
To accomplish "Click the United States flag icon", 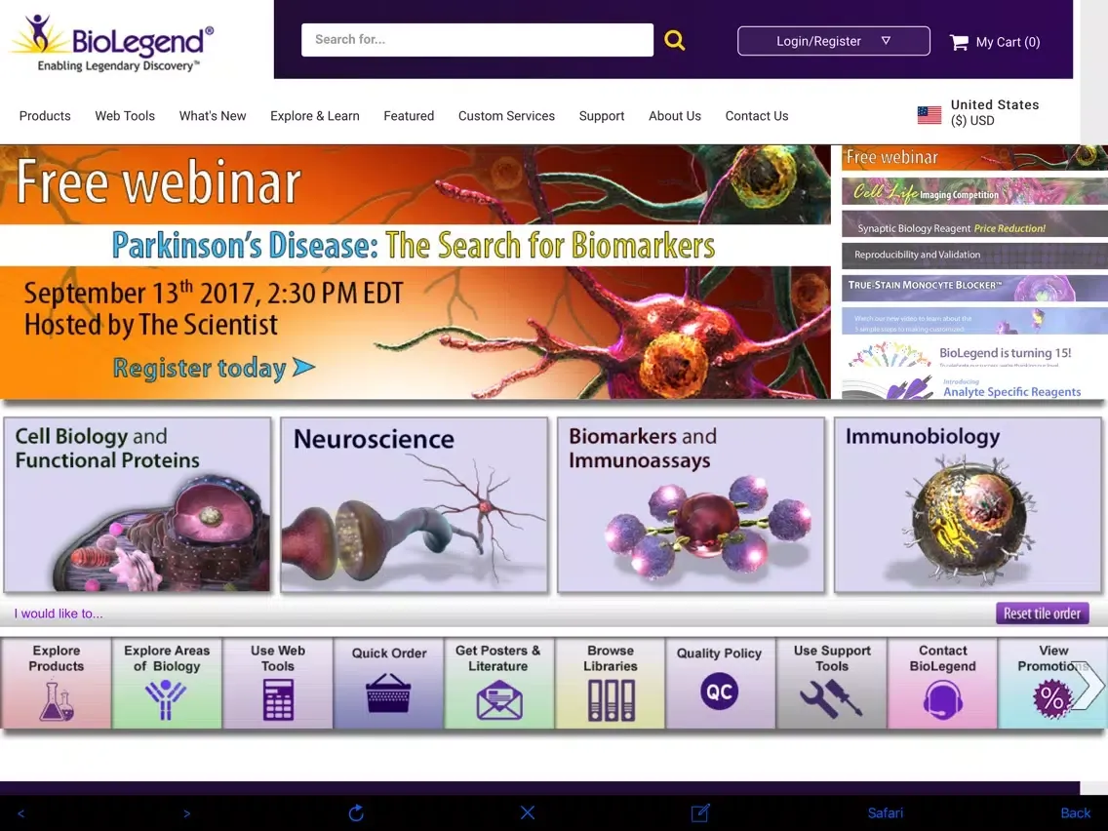I will pos(929,114).
